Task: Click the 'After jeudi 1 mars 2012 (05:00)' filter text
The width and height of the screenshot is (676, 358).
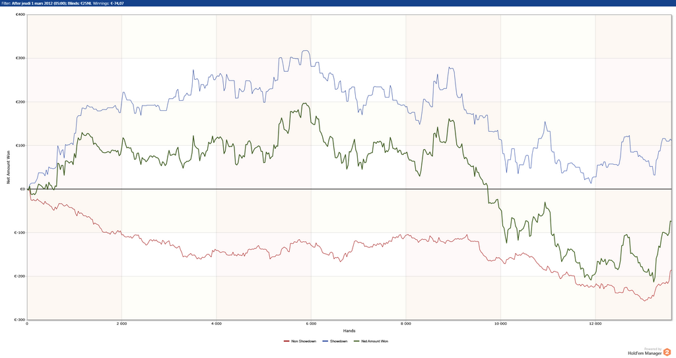Action: coord(39,3)
